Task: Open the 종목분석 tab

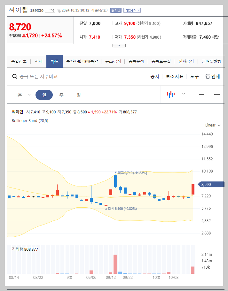Action: pyautogui.click(x=136, y=61)
